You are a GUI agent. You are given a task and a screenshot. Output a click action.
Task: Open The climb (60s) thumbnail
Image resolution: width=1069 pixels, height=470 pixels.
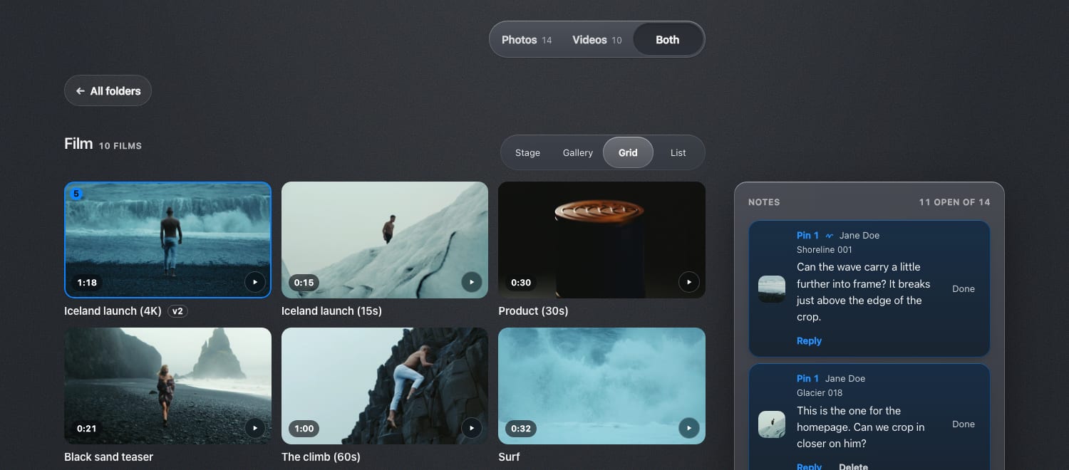click(x=385, y=386)
